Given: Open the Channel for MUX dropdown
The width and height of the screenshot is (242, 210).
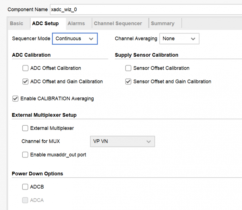Looking at the screenshot, I should coord(122,141).
